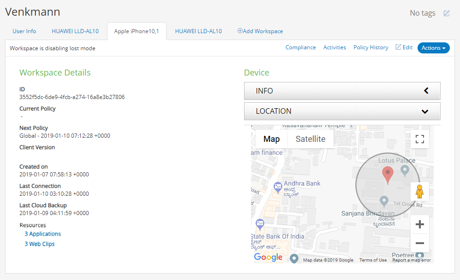Click the Last Connection date value
Viewport: 460px width, 280px height.
[x=54, y=193]
